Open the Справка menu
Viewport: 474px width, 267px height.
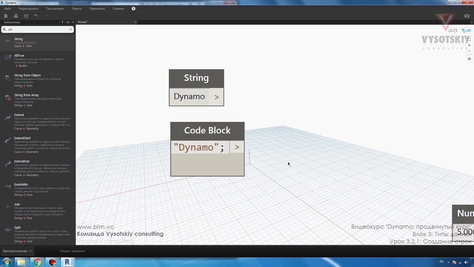[118, 9]
